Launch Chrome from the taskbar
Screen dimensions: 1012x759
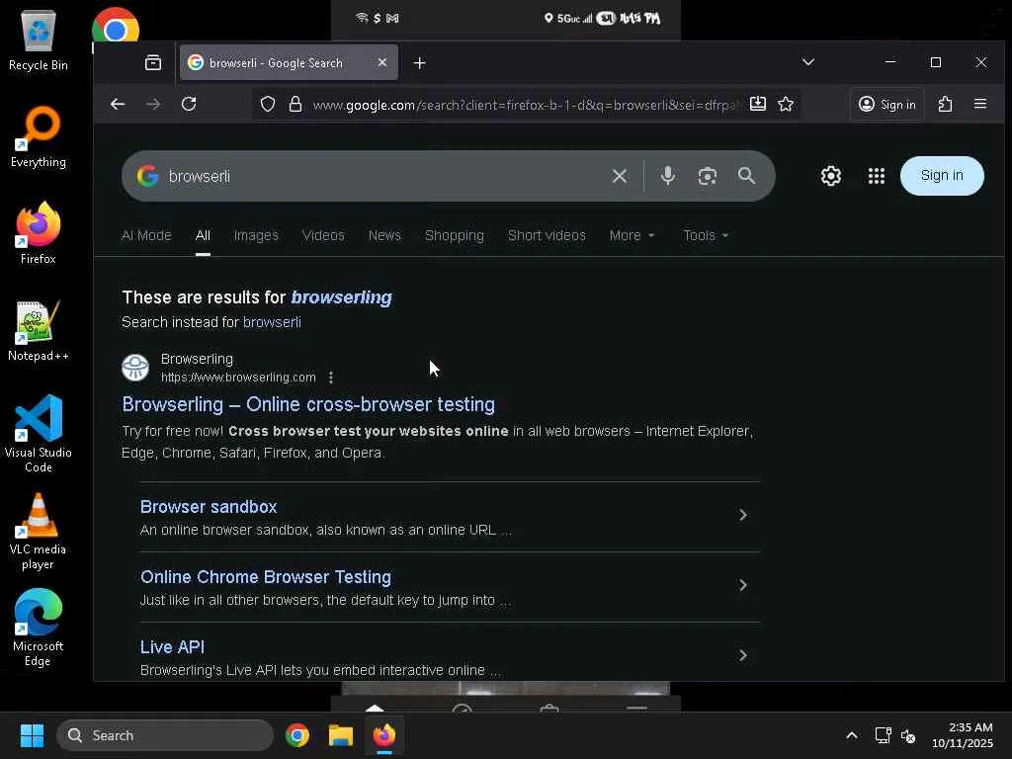point(297,735)
